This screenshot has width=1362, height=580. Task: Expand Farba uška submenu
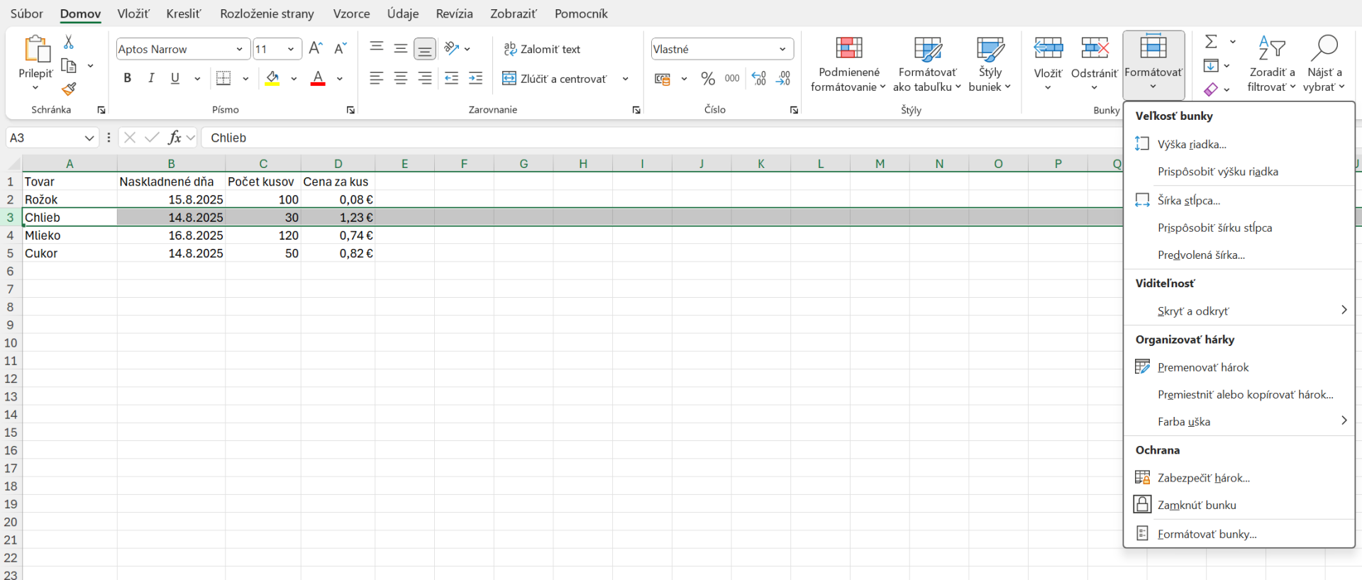click(x=1239, y=421)
